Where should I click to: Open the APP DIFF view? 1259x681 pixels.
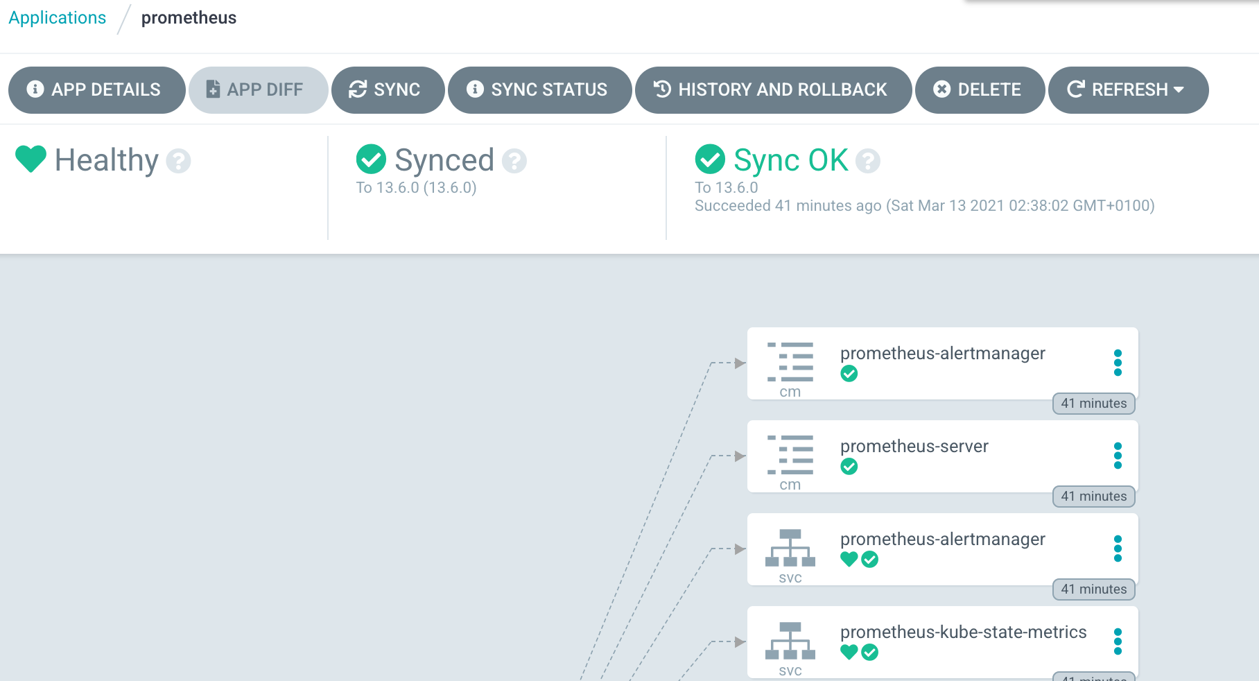click(258, 90)
